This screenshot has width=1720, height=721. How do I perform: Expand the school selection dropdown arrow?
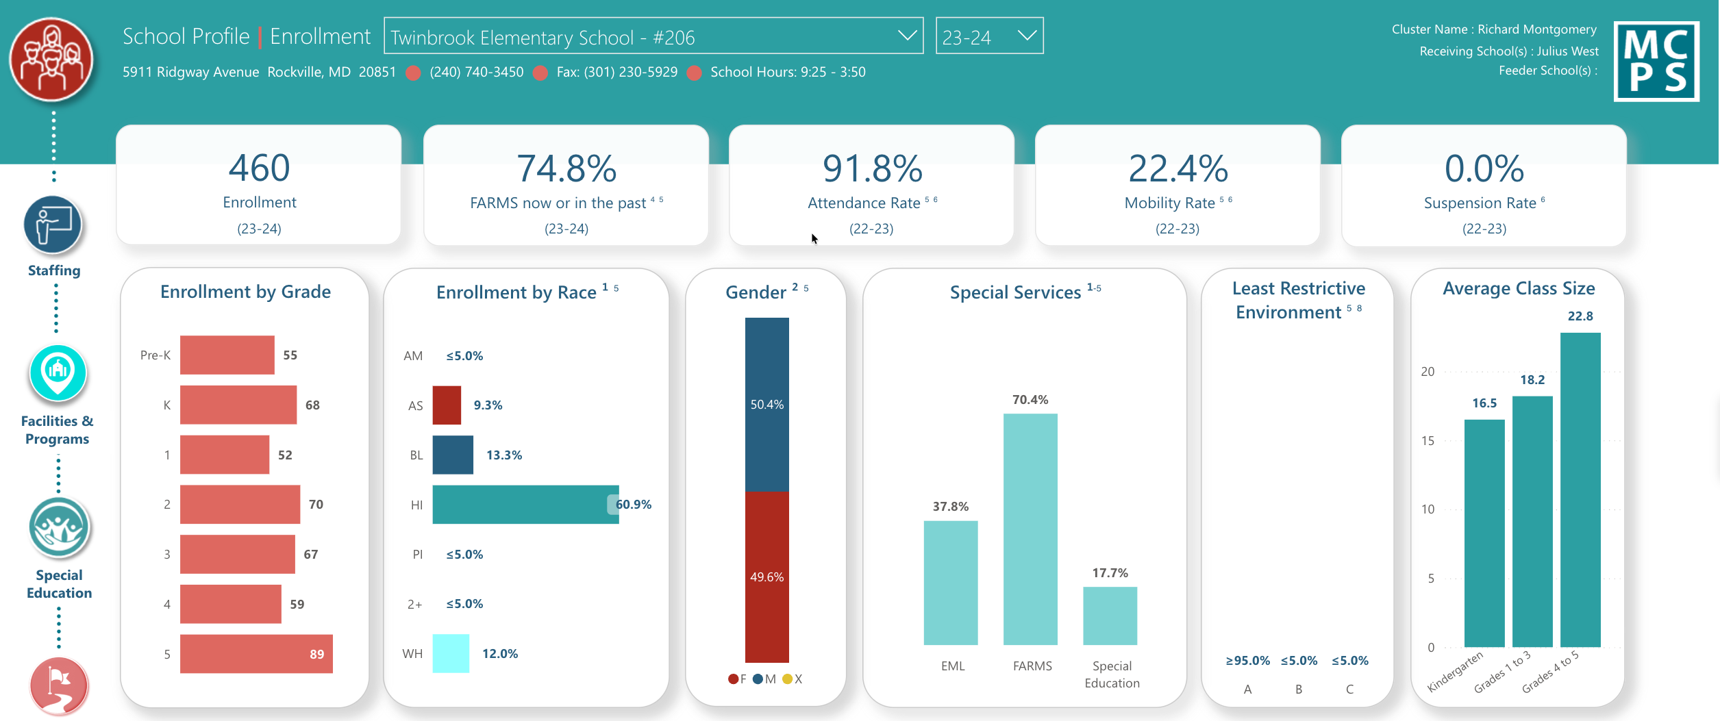907,36
